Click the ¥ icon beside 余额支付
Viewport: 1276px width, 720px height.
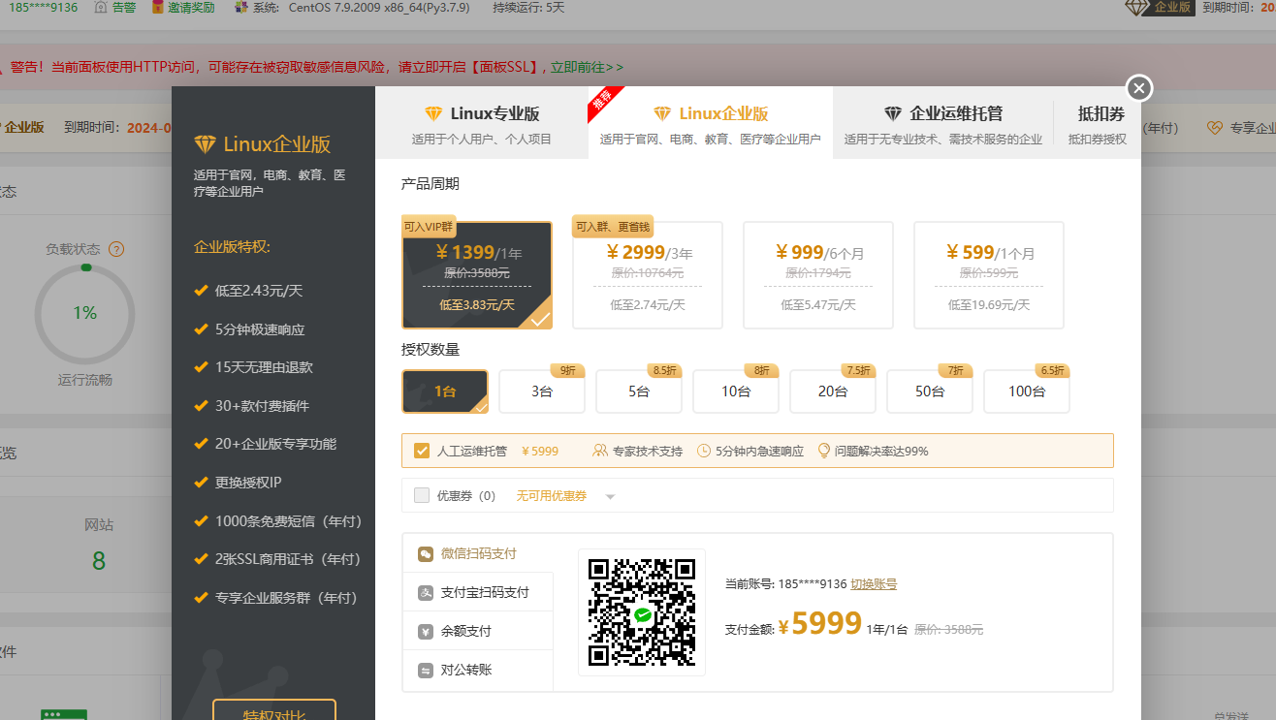click(x=426, y=632)
